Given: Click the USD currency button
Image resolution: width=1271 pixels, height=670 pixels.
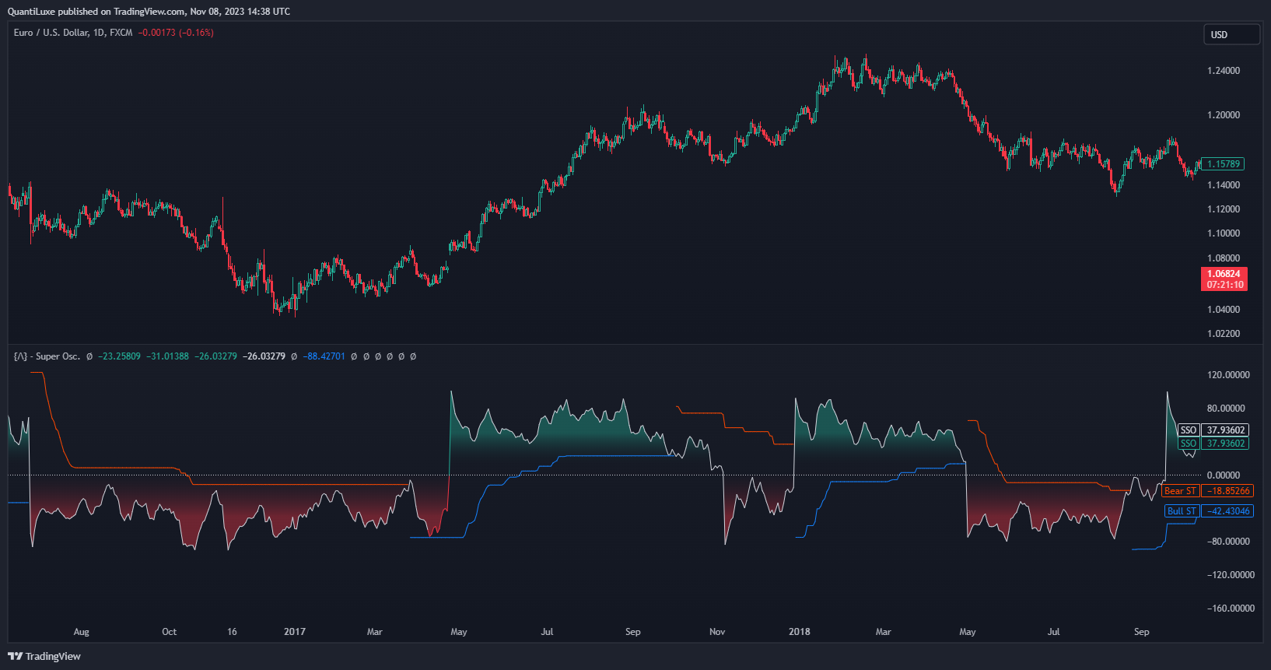Looking at the screenshot, I should (1231, 34).
